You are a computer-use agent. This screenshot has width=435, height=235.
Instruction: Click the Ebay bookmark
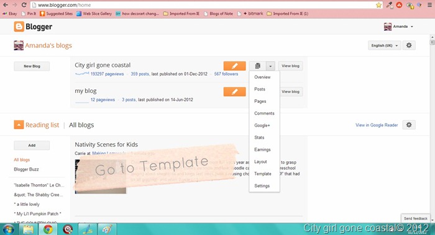point(10,13)
